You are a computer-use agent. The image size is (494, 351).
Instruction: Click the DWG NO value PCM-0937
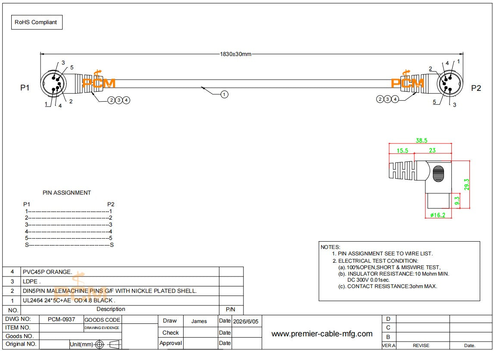tap(62, 319)
